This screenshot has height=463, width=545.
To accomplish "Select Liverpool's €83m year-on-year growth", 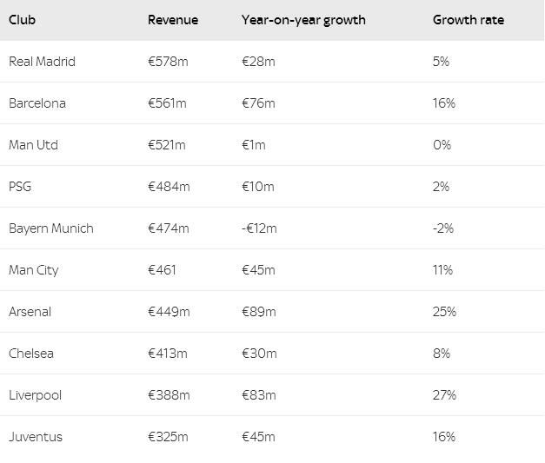I will tap(258, 395).
